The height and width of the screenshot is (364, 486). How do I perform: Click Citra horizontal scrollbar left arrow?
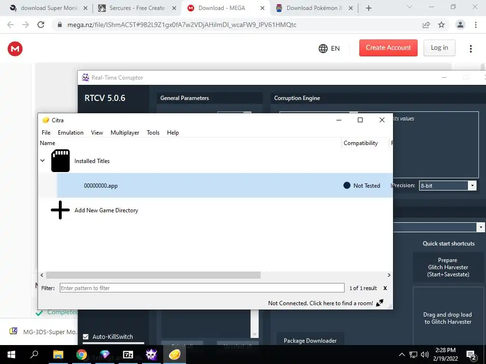pos(42,275)
